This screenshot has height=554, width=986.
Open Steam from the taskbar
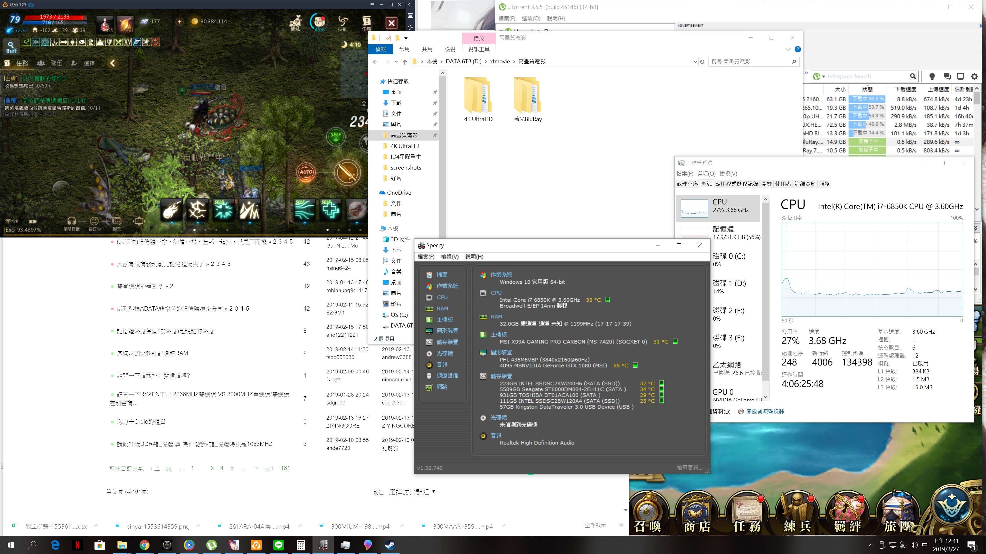390,545
